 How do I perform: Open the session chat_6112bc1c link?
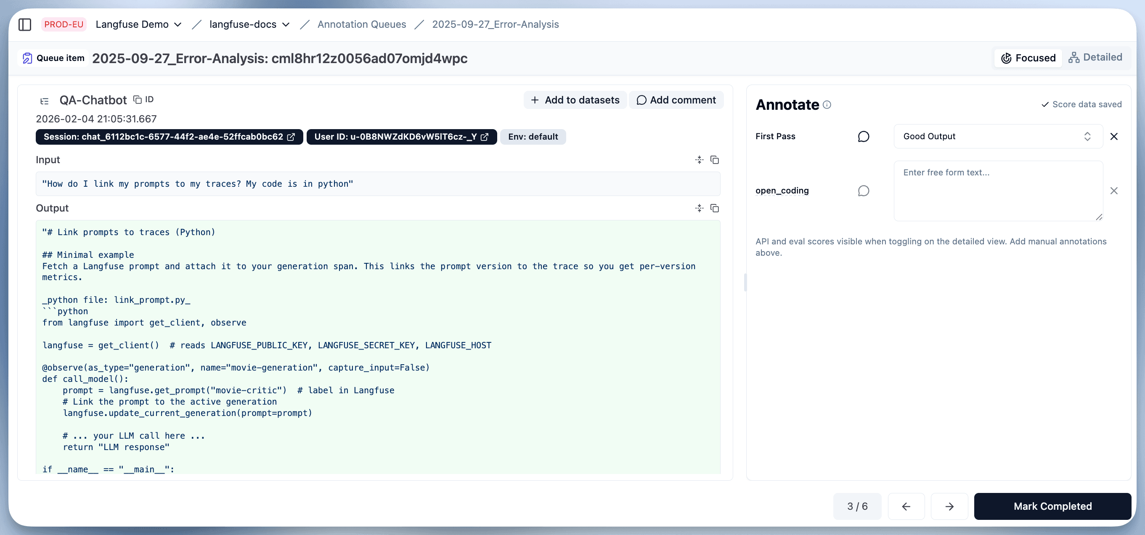(x=170, y=137)
